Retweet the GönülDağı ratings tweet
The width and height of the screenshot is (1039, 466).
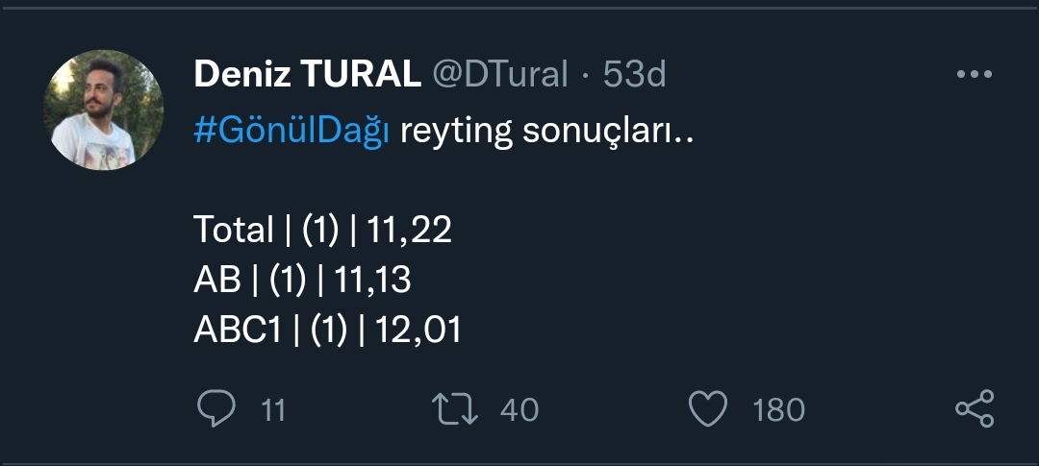[455, 410]
